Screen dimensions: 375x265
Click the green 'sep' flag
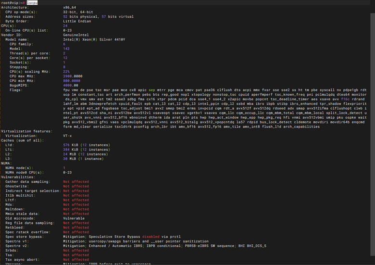[x=152, y=90]
